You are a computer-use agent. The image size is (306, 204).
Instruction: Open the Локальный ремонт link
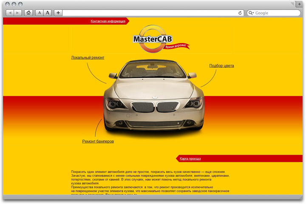click(x=88, y=58)
